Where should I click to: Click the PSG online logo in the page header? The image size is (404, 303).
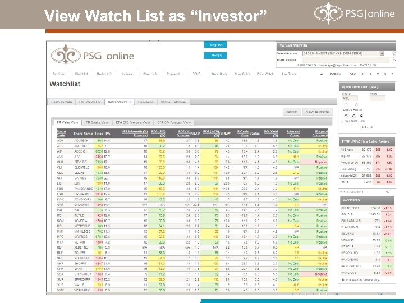click(x=93, y=54)
